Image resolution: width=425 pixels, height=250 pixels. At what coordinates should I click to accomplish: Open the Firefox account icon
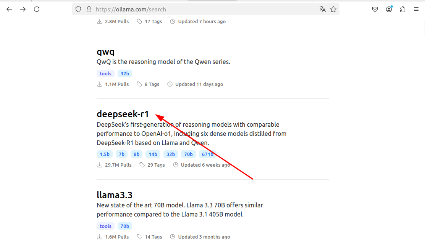(389, 9)
